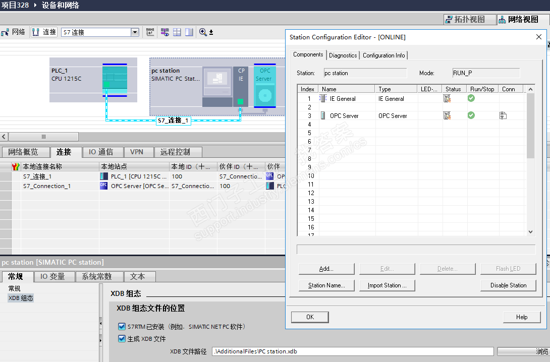The width and height of the screenshot is (550, 362).
Task: Click the Mode RUN_P field
Action: (486, 73)
